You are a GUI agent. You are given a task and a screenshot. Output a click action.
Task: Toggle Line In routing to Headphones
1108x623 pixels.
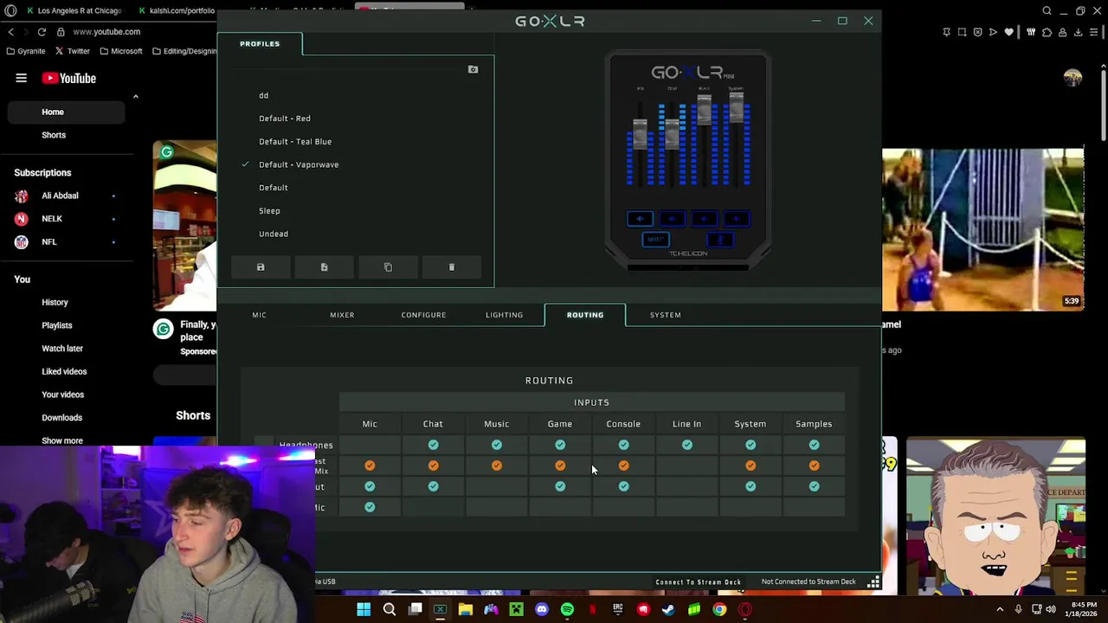point(687,445)
